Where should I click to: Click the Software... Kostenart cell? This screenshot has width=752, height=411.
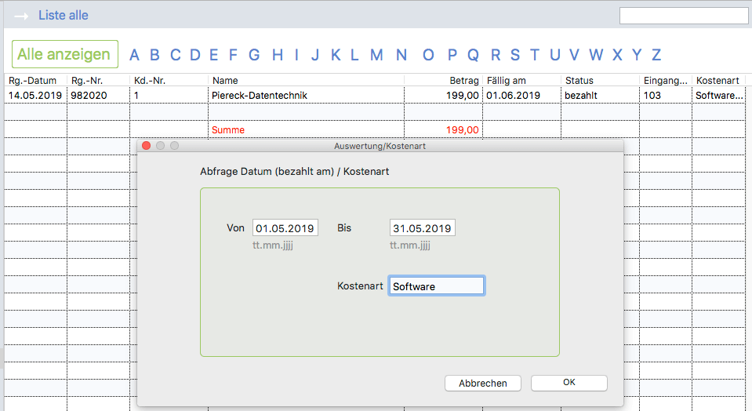click(719, 96)
